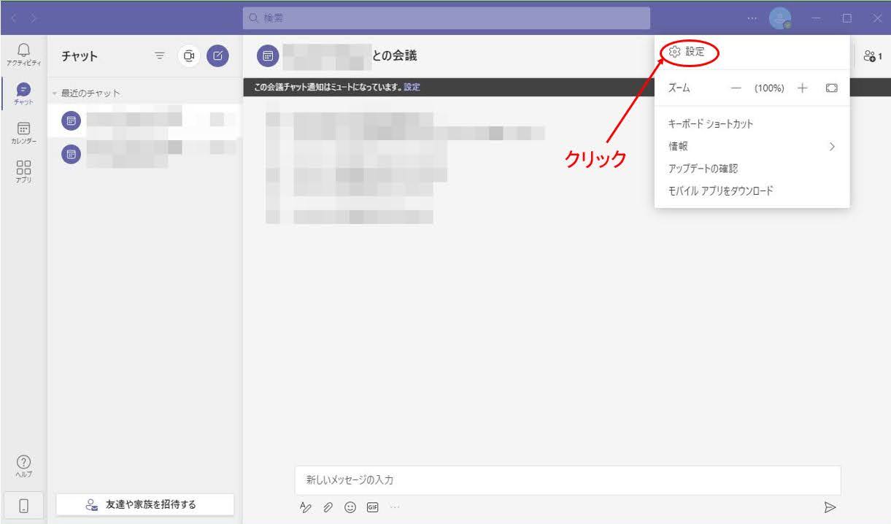
Task: Open the chat filter icon
Action: [x=161, y=56]
